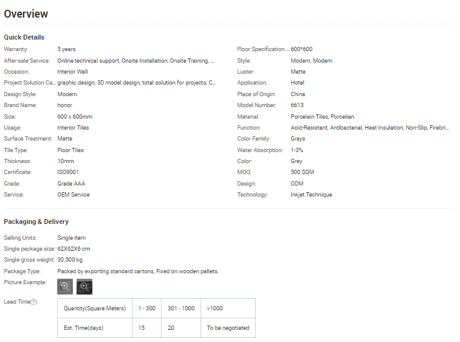This screenshot has height=342, width=460.
Task: Click the Packaging & Delivery heading
Action: tap(36, 222)
